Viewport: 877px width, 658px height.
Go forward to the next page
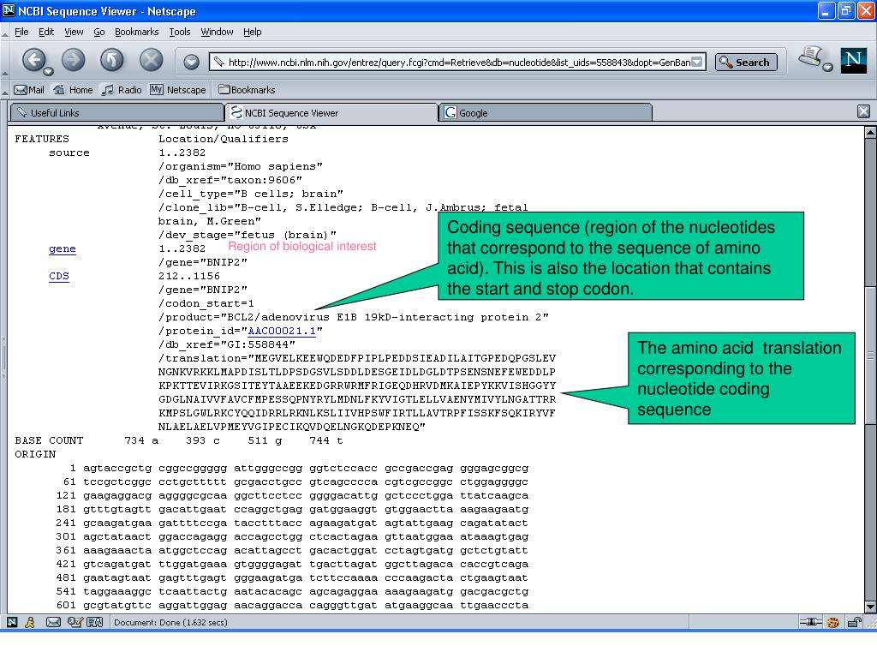tap(74, 59)
